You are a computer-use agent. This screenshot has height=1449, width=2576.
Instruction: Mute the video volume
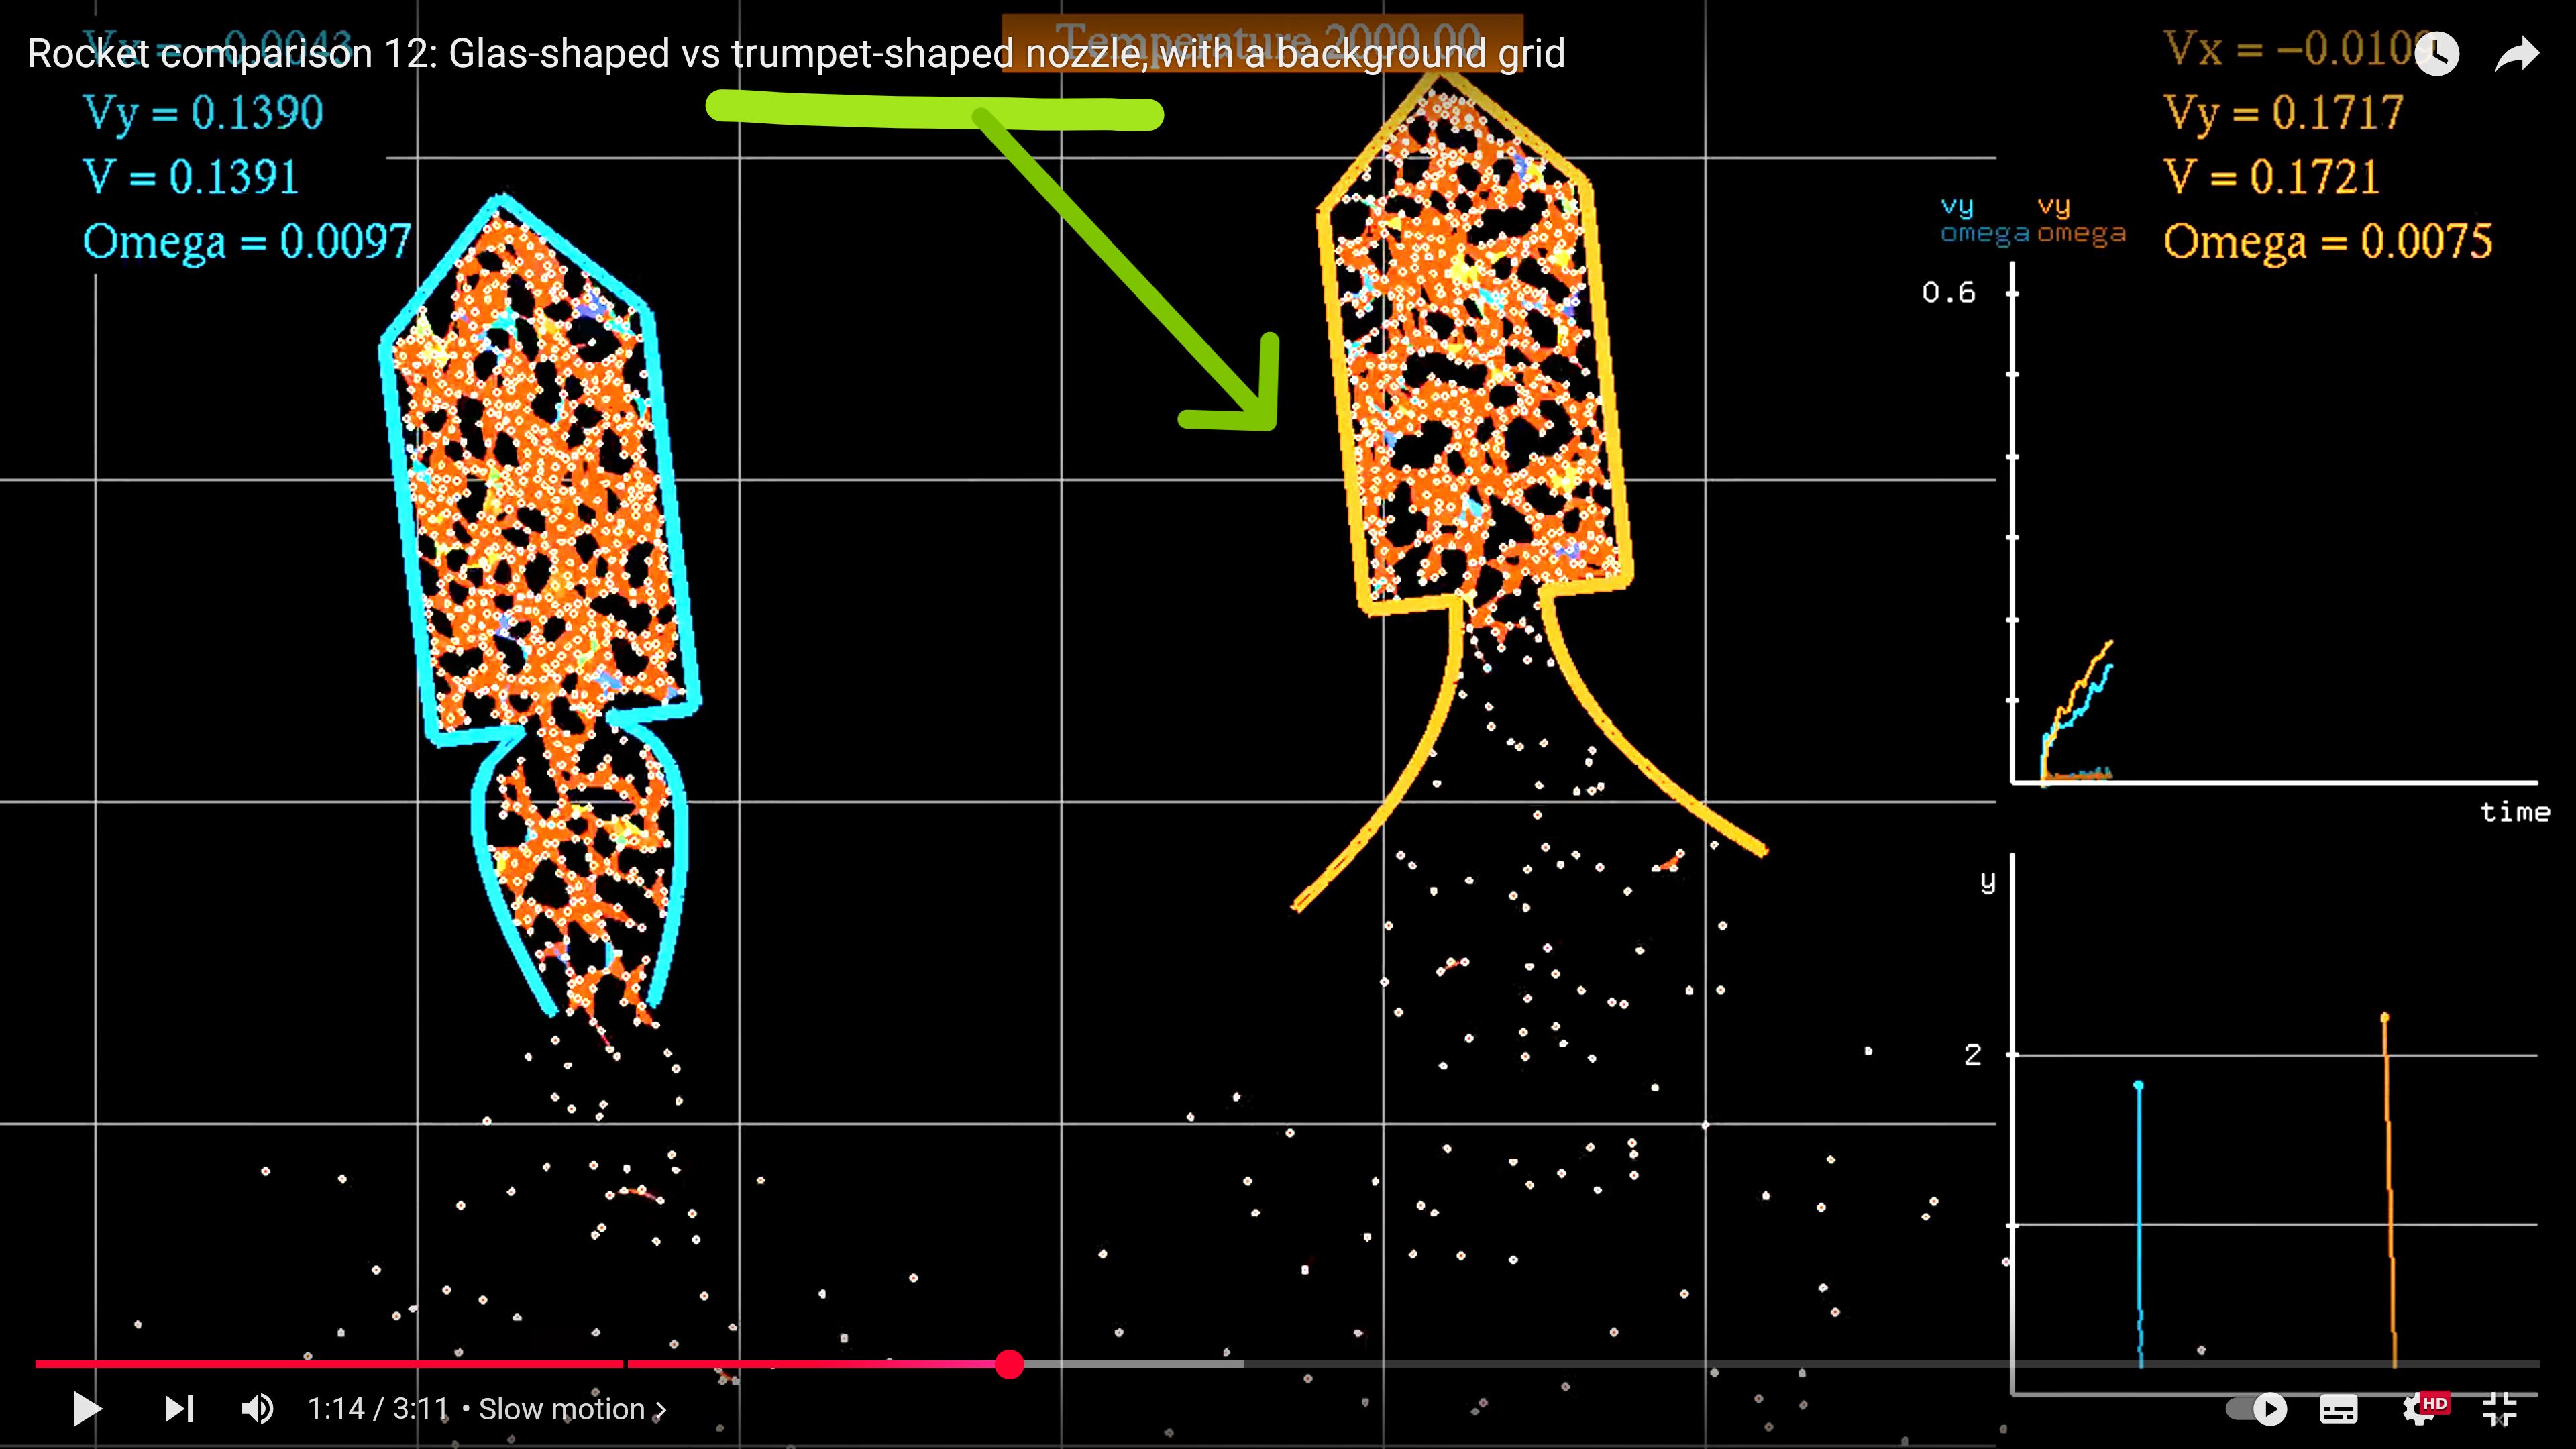(257, 1409)
